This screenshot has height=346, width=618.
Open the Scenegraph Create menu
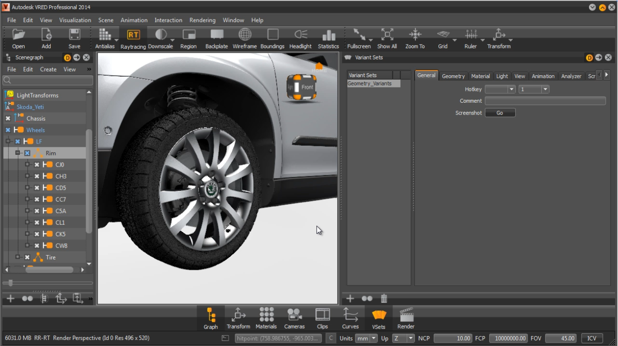tap(48, 70)
